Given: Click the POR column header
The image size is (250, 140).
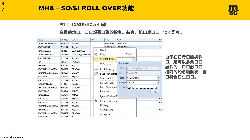Looking at the screenshot, I should click(x=97, y=40).
